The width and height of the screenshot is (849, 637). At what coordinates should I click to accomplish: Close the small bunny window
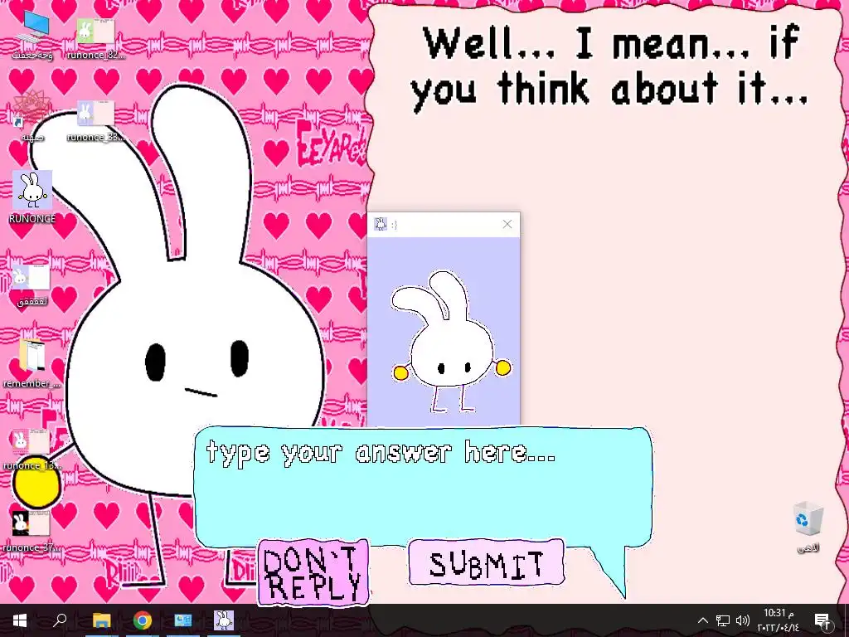tap(507, 224)
